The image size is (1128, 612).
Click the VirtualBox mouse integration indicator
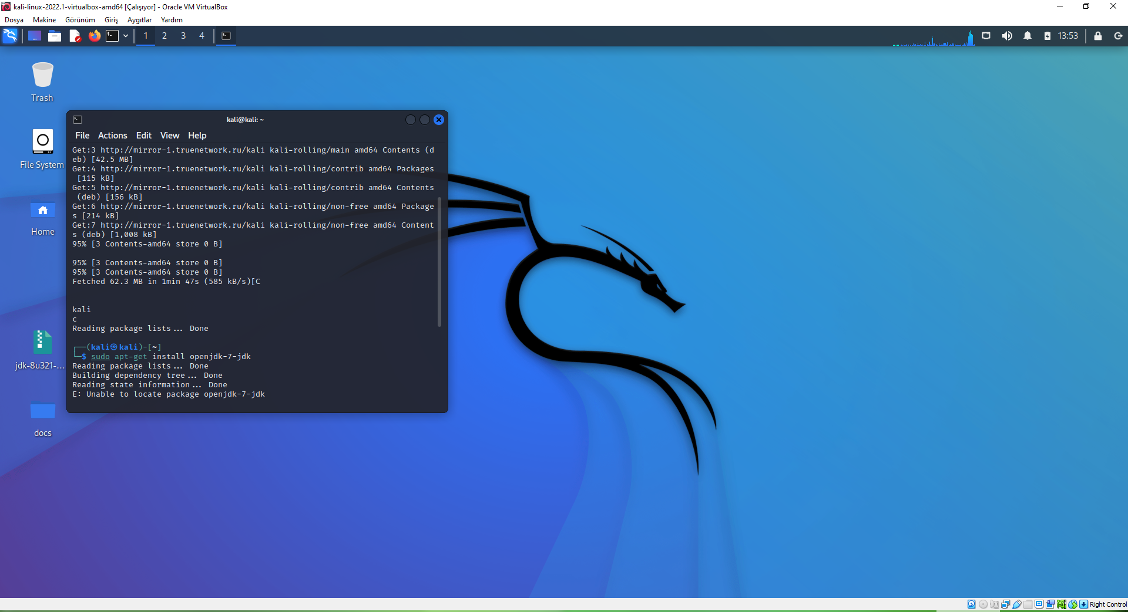coord(1073,604)
